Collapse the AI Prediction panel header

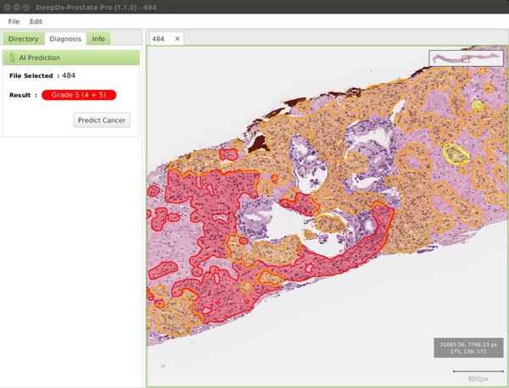(x=71, y=58)
